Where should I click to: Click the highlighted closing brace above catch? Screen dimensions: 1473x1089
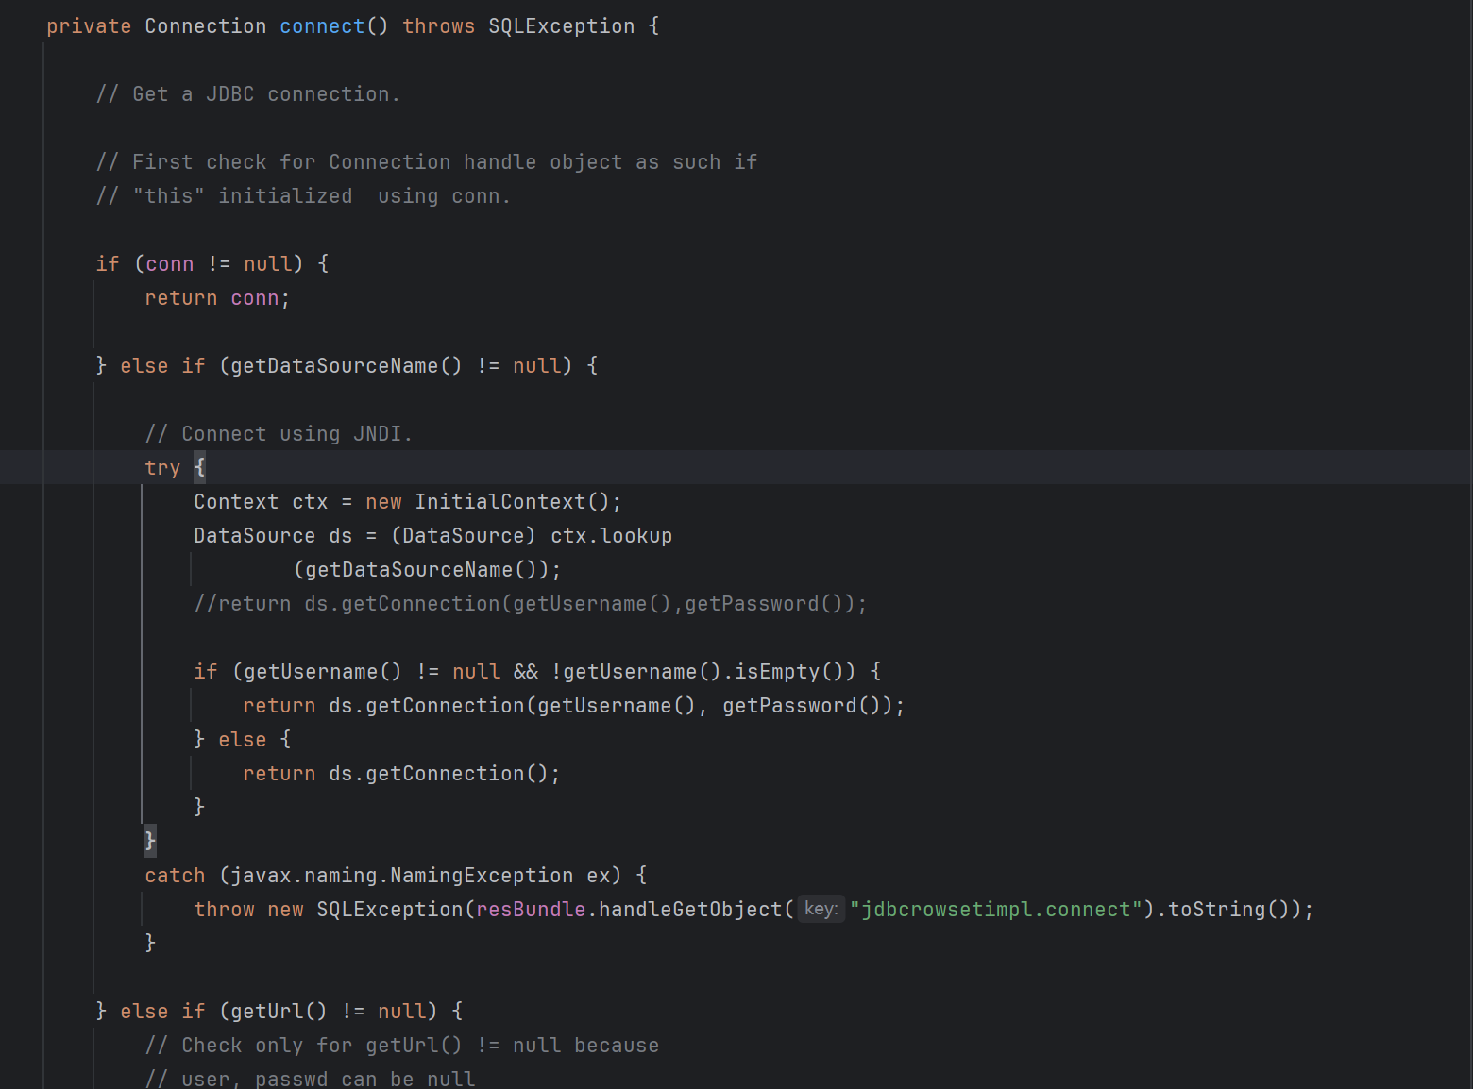[x=150, y=841]
